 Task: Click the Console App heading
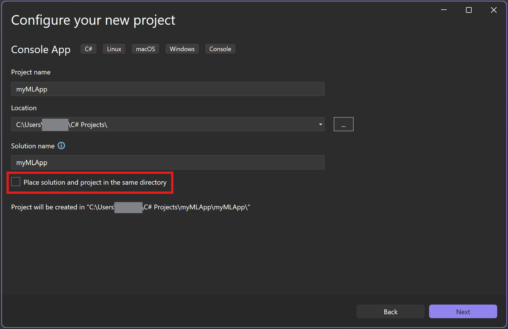tap(41, 49)
